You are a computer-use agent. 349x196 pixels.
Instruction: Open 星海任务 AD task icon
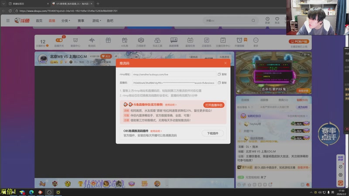click(190, 40)
